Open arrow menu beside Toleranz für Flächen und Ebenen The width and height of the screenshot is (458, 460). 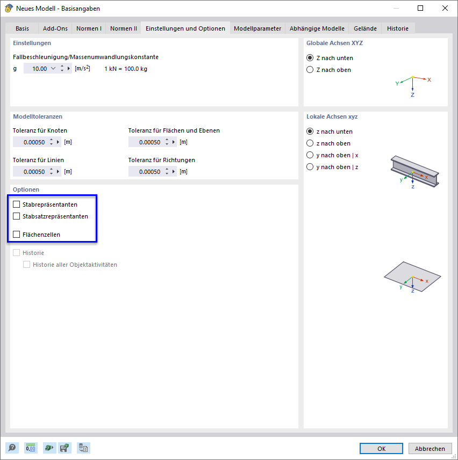tap(174, 142)
